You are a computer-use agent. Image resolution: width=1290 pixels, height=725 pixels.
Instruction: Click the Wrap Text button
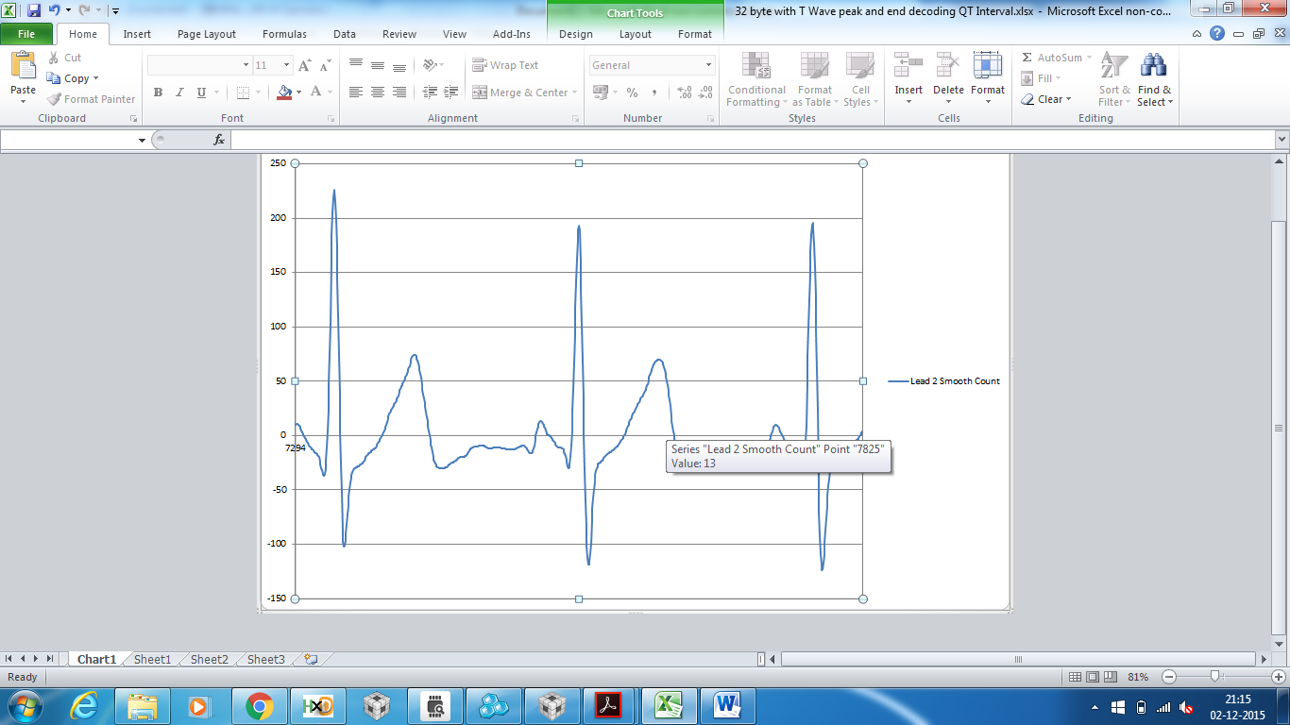tap(505, 65)
